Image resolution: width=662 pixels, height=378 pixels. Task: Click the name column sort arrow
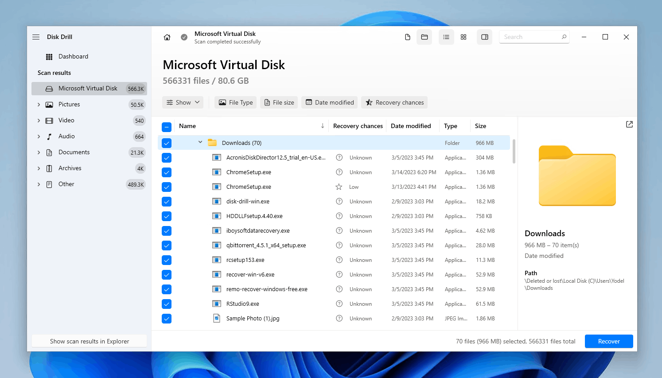pyautogui.click(x=323, y=126)
